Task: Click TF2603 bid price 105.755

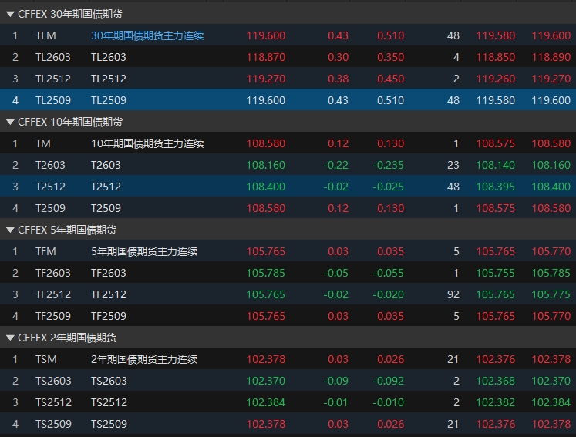Action: pos(496,273)
